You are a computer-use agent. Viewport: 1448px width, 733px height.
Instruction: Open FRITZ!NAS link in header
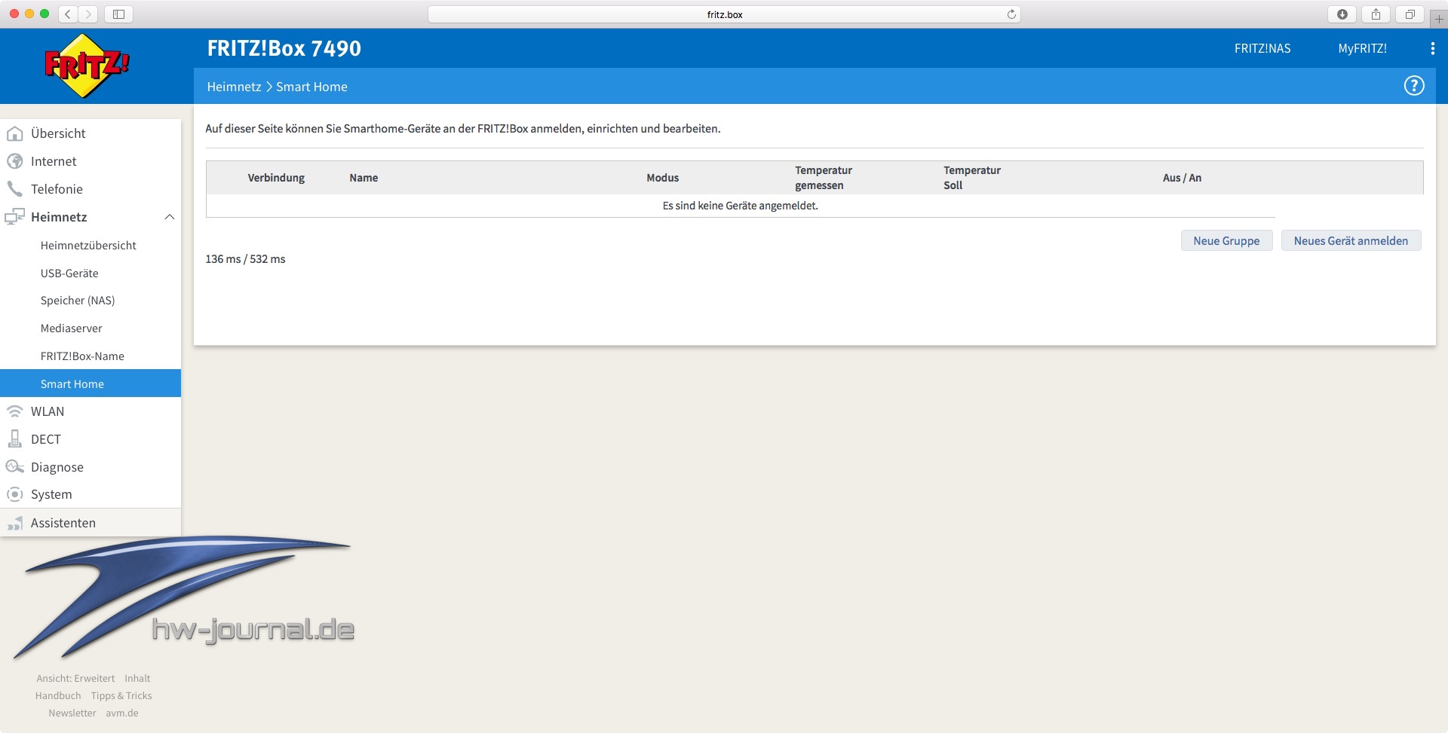(1262, 48)
